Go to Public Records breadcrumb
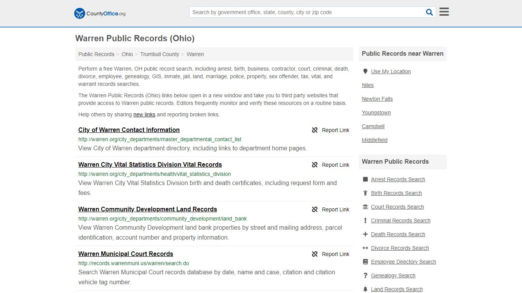 pyautogui.click(x=96, y=54)
